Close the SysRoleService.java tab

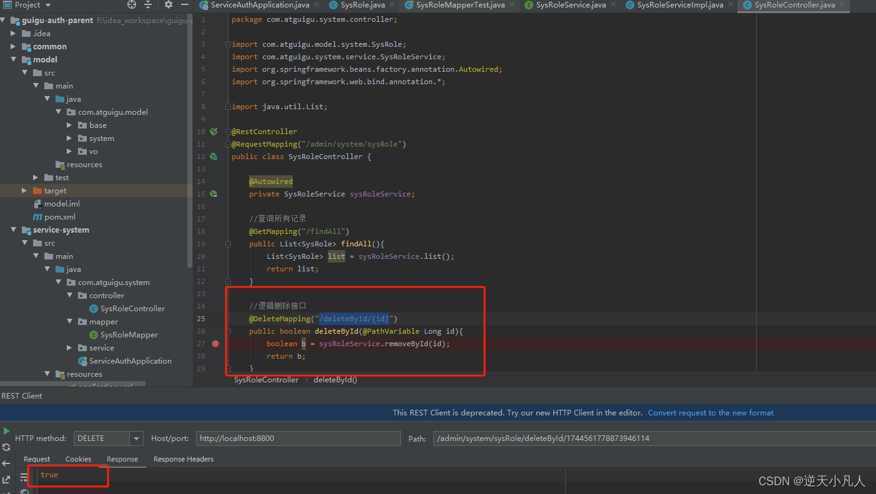[x=613, y=5]
